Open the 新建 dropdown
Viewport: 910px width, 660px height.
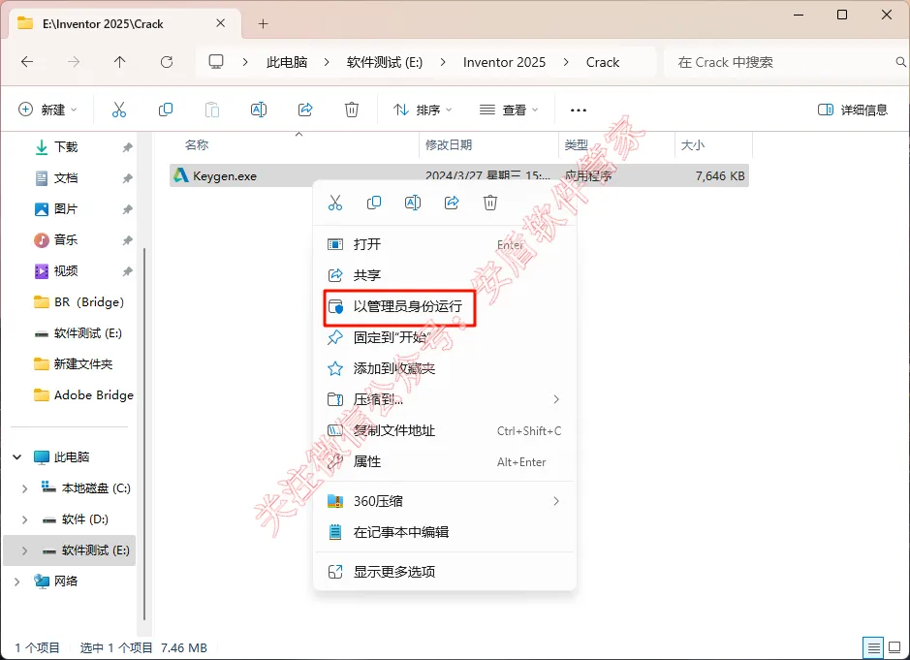(47, 110)
